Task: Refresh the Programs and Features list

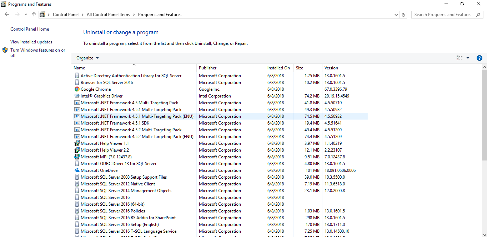Action: pyautogui.click(x=403, y=15)
